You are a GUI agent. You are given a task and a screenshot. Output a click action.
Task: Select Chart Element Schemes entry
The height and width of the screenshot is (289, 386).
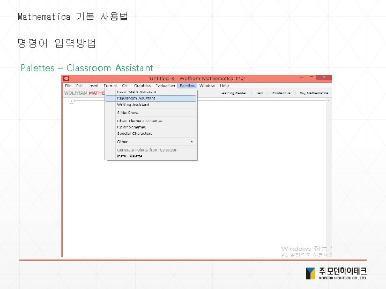click(x=151, y=121)
